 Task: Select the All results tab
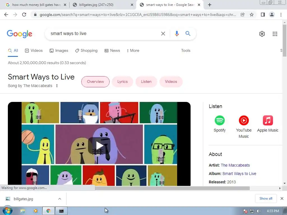[13, 51]
